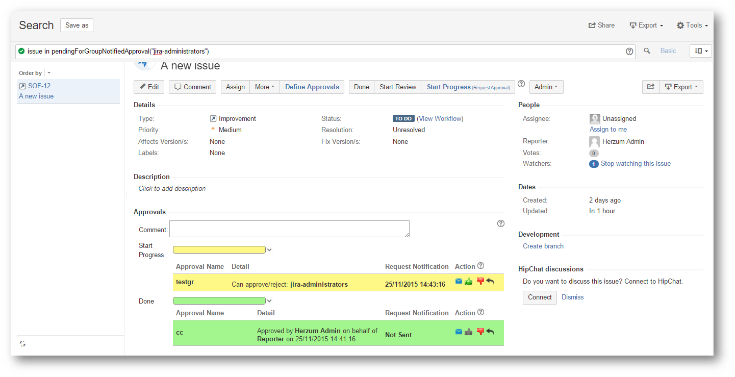Click the reset arrow in cc row
This screenshot has width=735, height=377.
490,332
